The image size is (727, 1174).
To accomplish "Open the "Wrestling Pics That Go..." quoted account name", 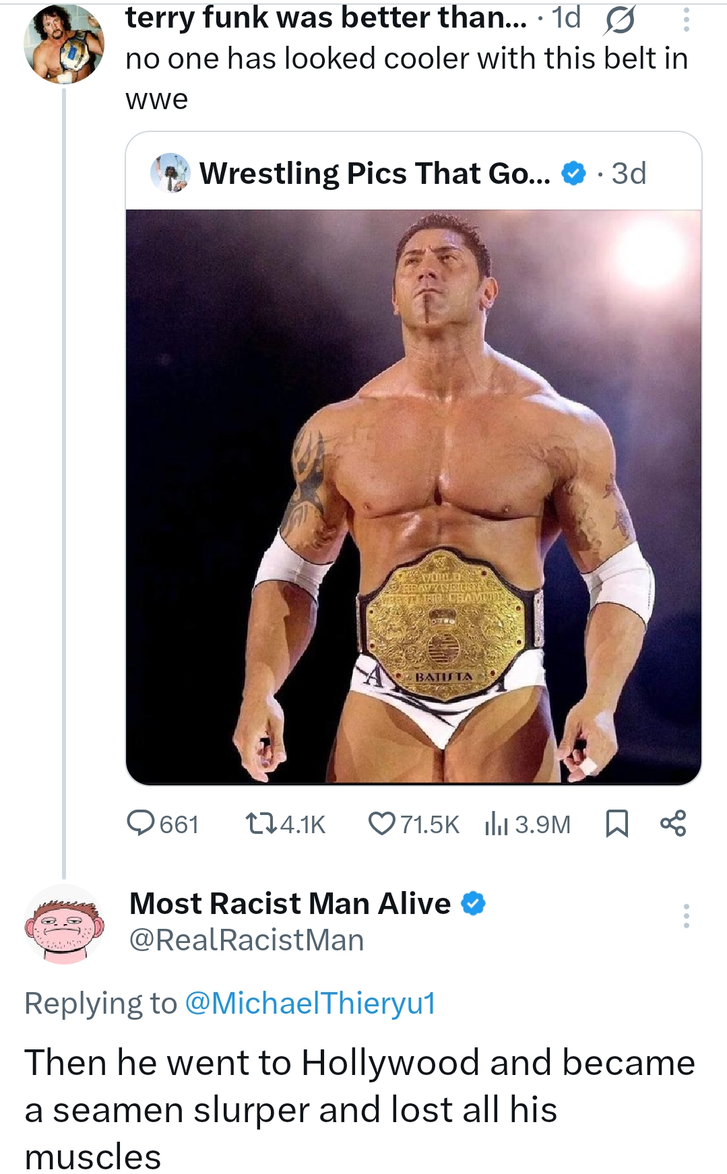I will click(x=375, y=173).
